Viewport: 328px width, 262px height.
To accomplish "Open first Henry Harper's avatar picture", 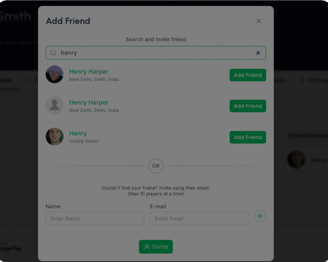I will point(54,74).
